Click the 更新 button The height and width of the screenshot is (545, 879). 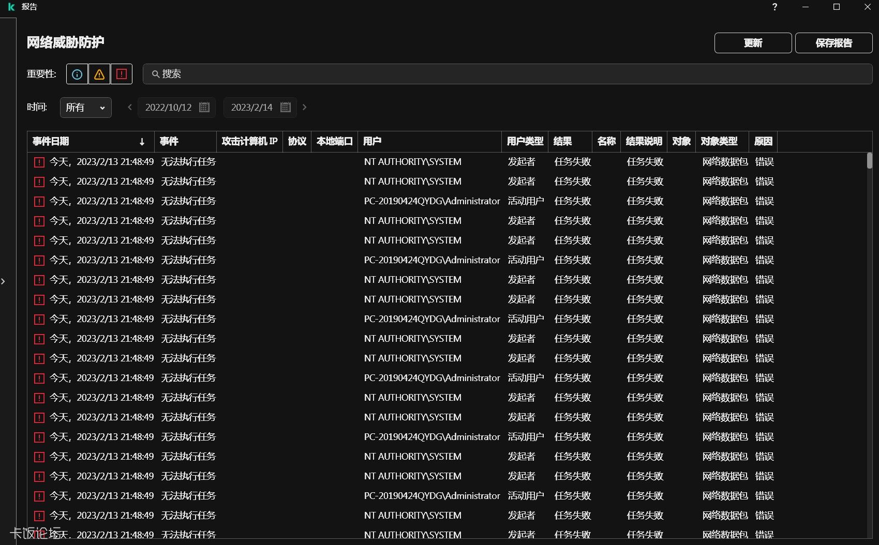point(753,43)
